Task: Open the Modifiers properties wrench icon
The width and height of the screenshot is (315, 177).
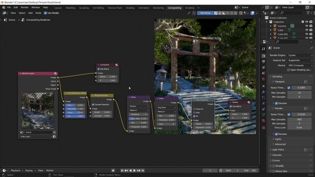Action: click(x=264, y=92)
